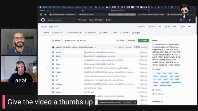Focus the 'Search or jump to' field
Image resolution: width=198 pixels, height=111 pixels.
[x=61, y=20]
